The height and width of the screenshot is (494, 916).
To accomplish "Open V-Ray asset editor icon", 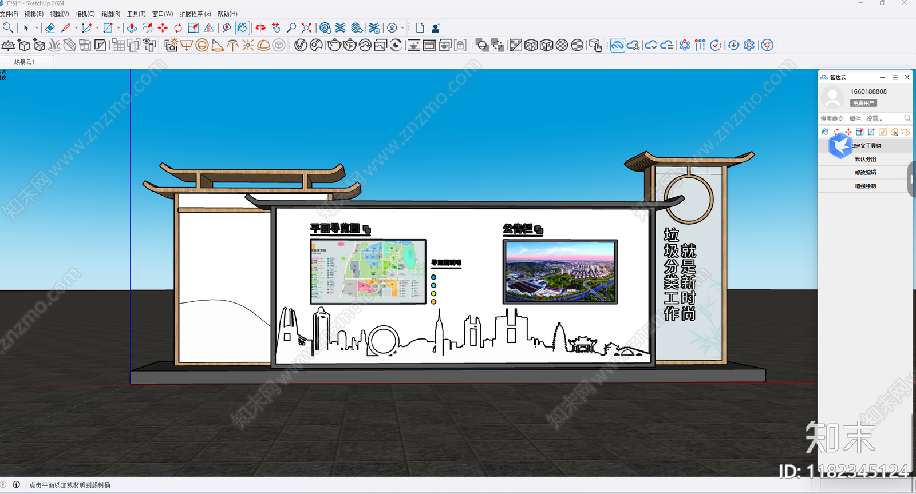I will coord(301,45).
